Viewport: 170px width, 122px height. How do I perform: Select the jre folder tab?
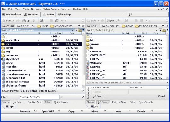pyautogui.click(x=94, y=107)
